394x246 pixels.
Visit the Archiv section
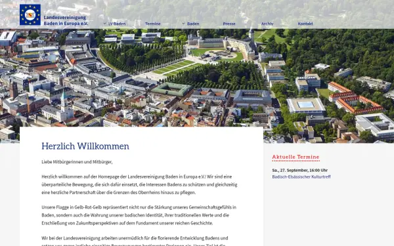coord(267,24)
